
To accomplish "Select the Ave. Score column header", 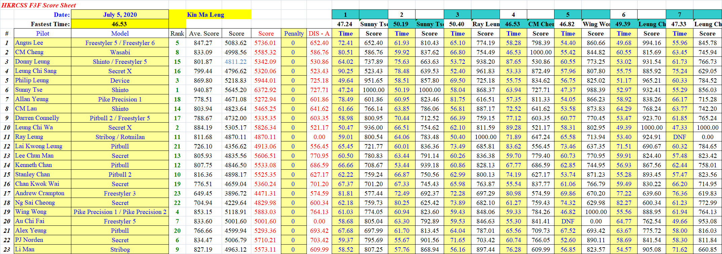I will coord(204,33).
